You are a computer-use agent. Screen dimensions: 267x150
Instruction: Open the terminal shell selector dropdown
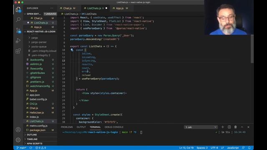(201, 127)
